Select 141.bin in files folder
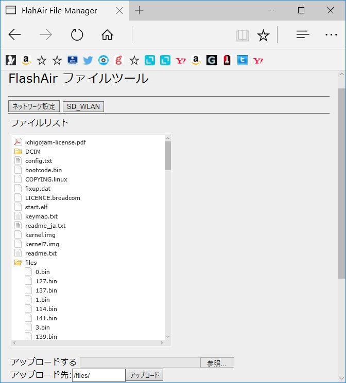This screenshot has width=346, height=383. click(x=46, y=318)
